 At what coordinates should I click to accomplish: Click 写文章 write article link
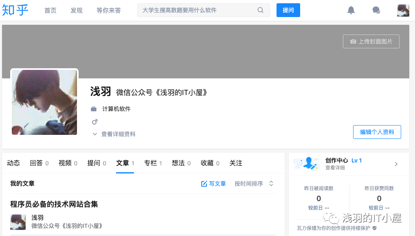pos(213,184)
